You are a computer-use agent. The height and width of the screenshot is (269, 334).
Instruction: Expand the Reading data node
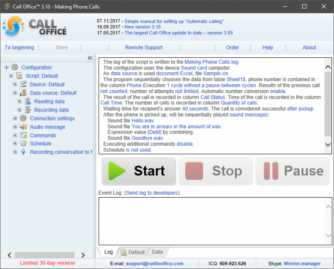coord(19,101)
